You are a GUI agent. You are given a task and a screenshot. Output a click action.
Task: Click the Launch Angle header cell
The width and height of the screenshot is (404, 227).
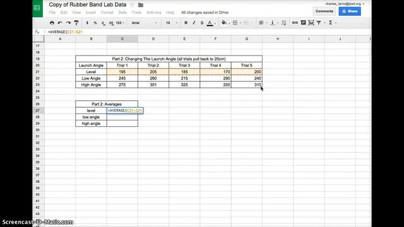(x=91, y=66)
